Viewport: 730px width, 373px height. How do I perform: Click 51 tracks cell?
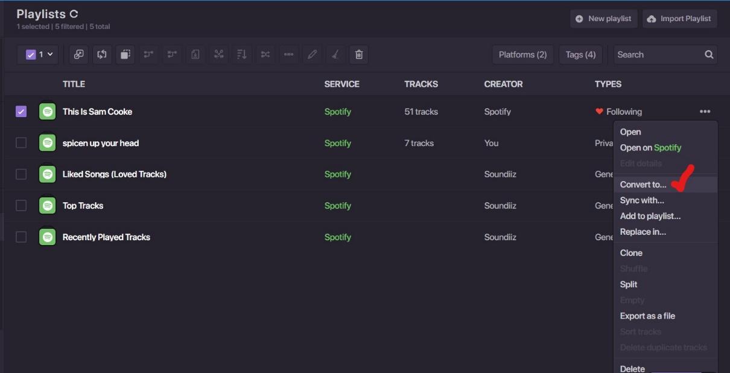coord(421,112)
